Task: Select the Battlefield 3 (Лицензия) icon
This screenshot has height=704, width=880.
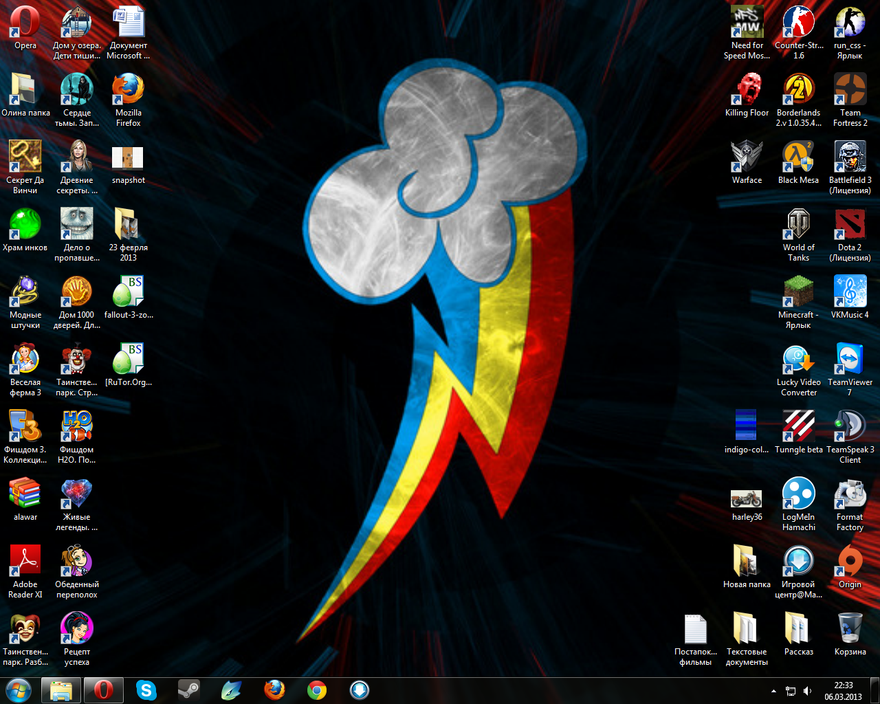Action: (850, 167)
